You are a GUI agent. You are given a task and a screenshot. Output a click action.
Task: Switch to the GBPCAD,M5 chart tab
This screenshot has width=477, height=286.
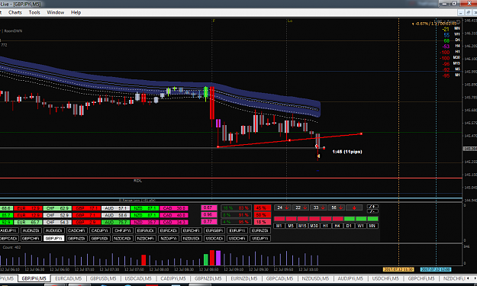coord(279,278)
